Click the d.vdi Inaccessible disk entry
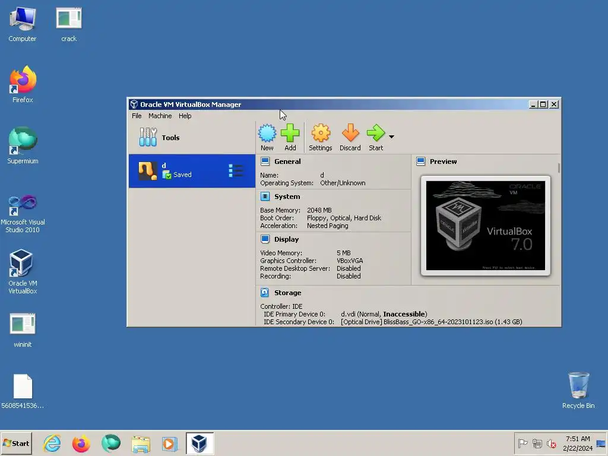The width and height of the screenshot is (608, 456). [x=384, y=314]
